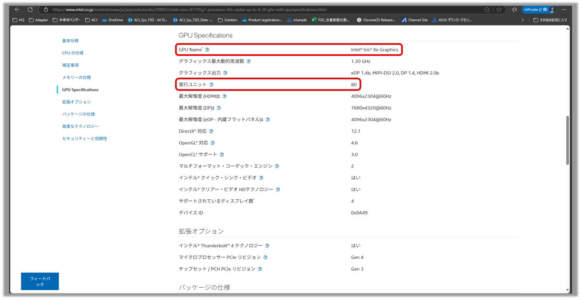Open the Channel Site bookmark
Image resolution: width=582 pixels, height=300 pixels.
415,20
